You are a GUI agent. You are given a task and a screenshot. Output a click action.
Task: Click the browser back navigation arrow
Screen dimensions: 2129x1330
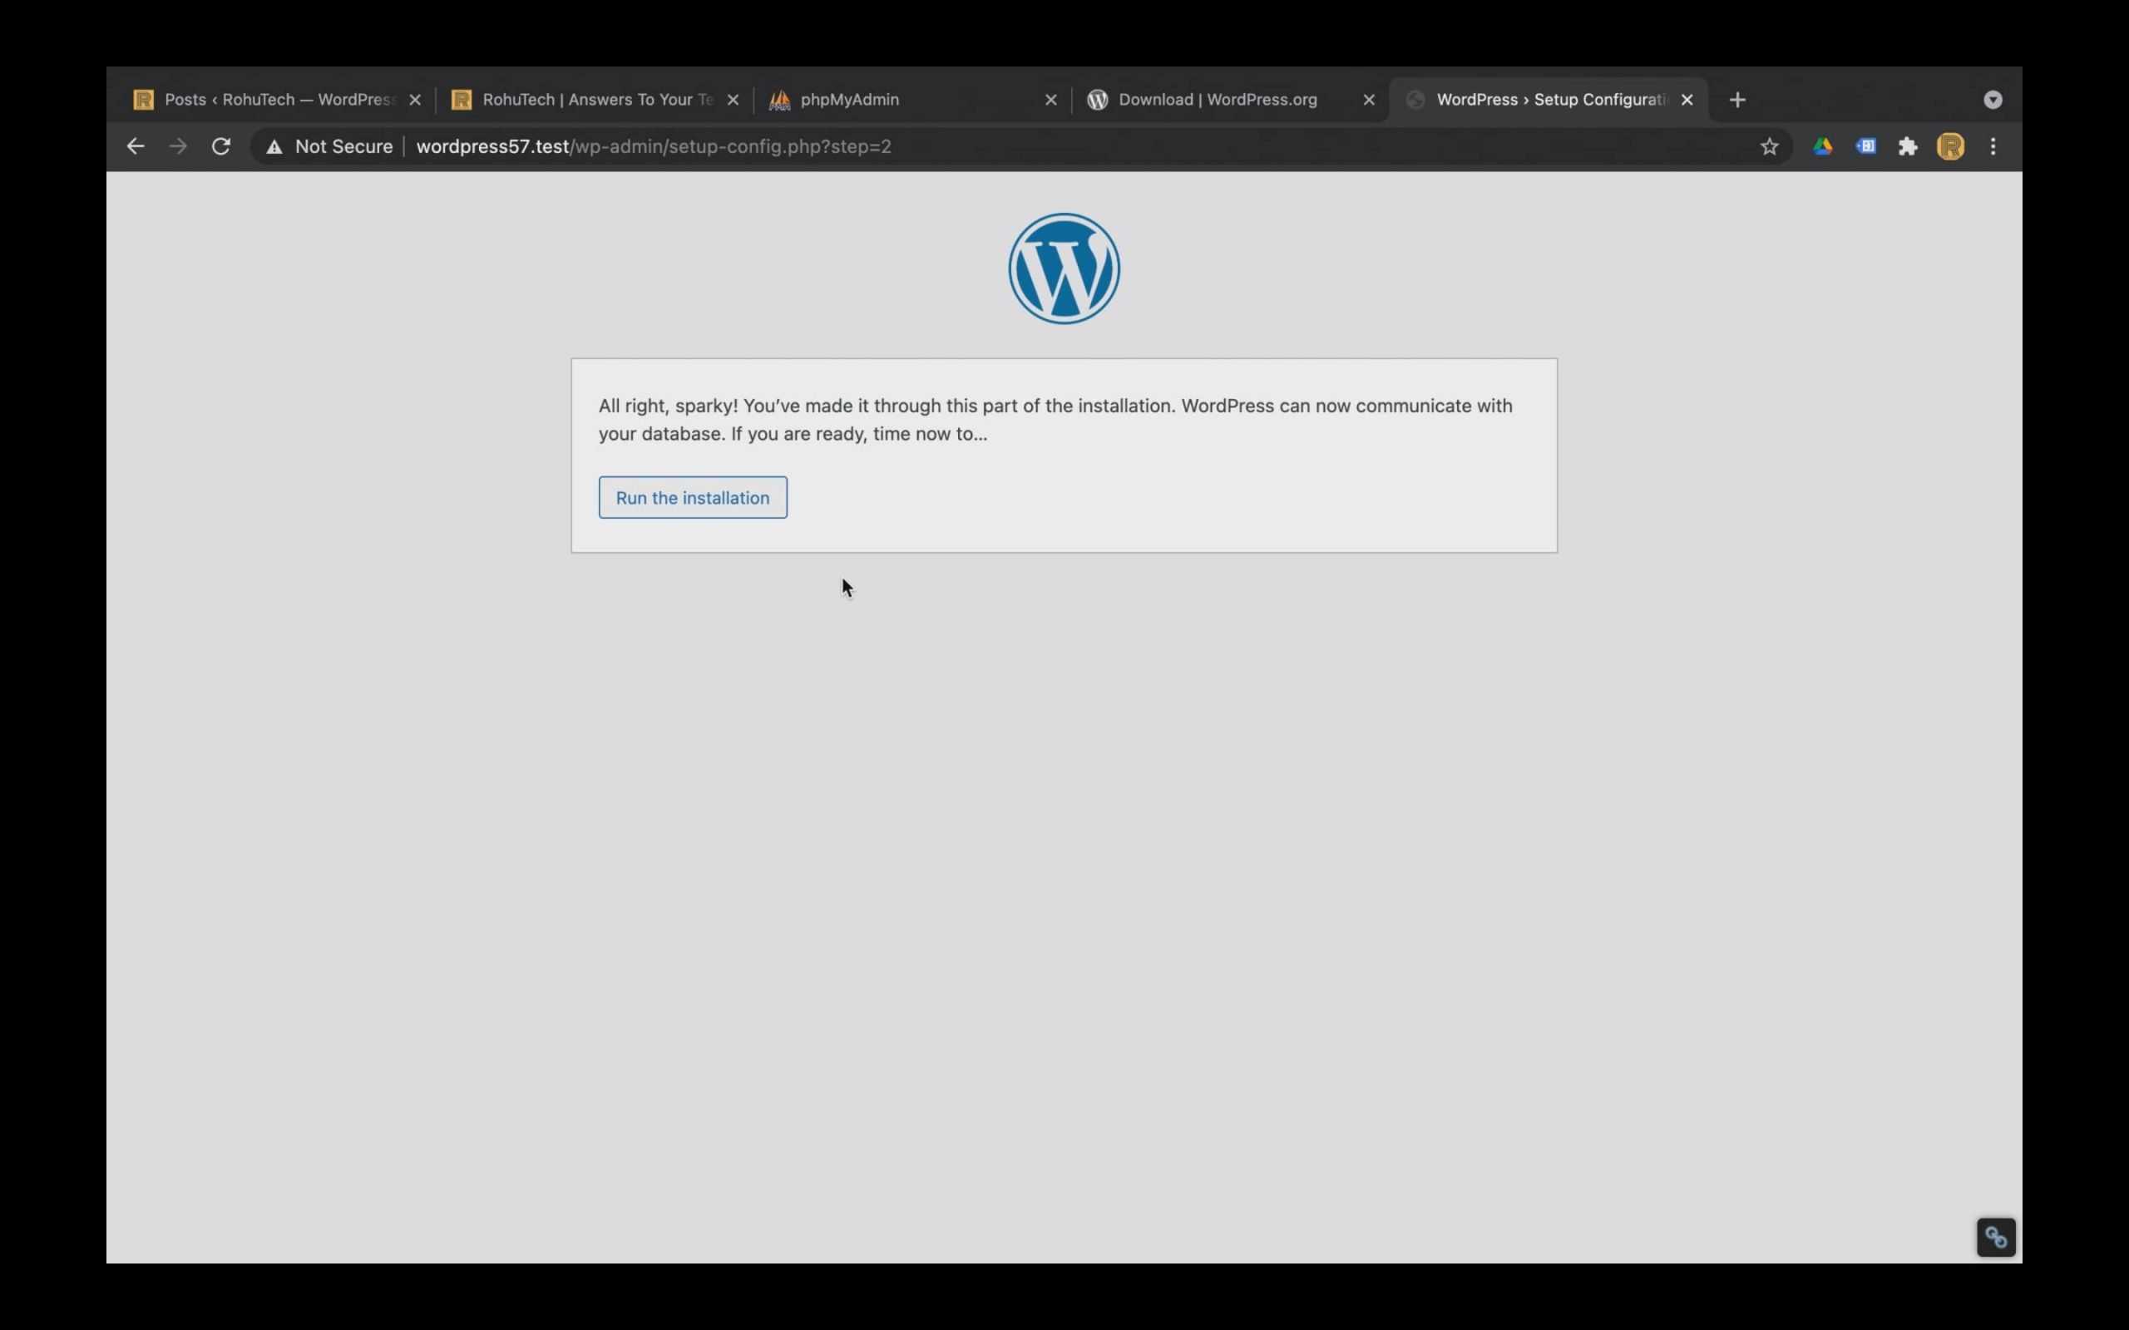tap(135, 145)
